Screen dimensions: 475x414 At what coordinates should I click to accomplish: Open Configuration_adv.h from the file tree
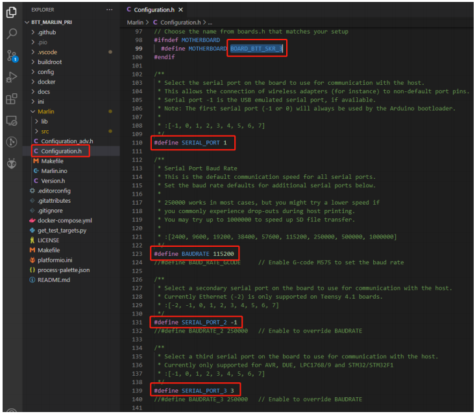67,141
